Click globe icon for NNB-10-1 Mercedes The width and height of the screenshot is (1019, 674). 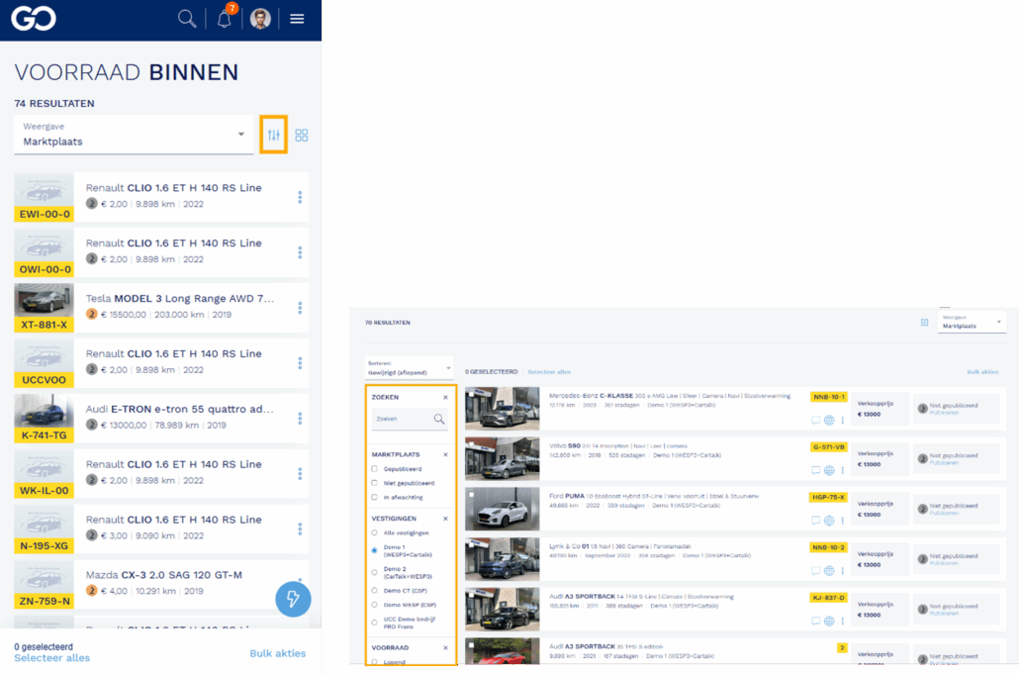(x=829, y=420)
